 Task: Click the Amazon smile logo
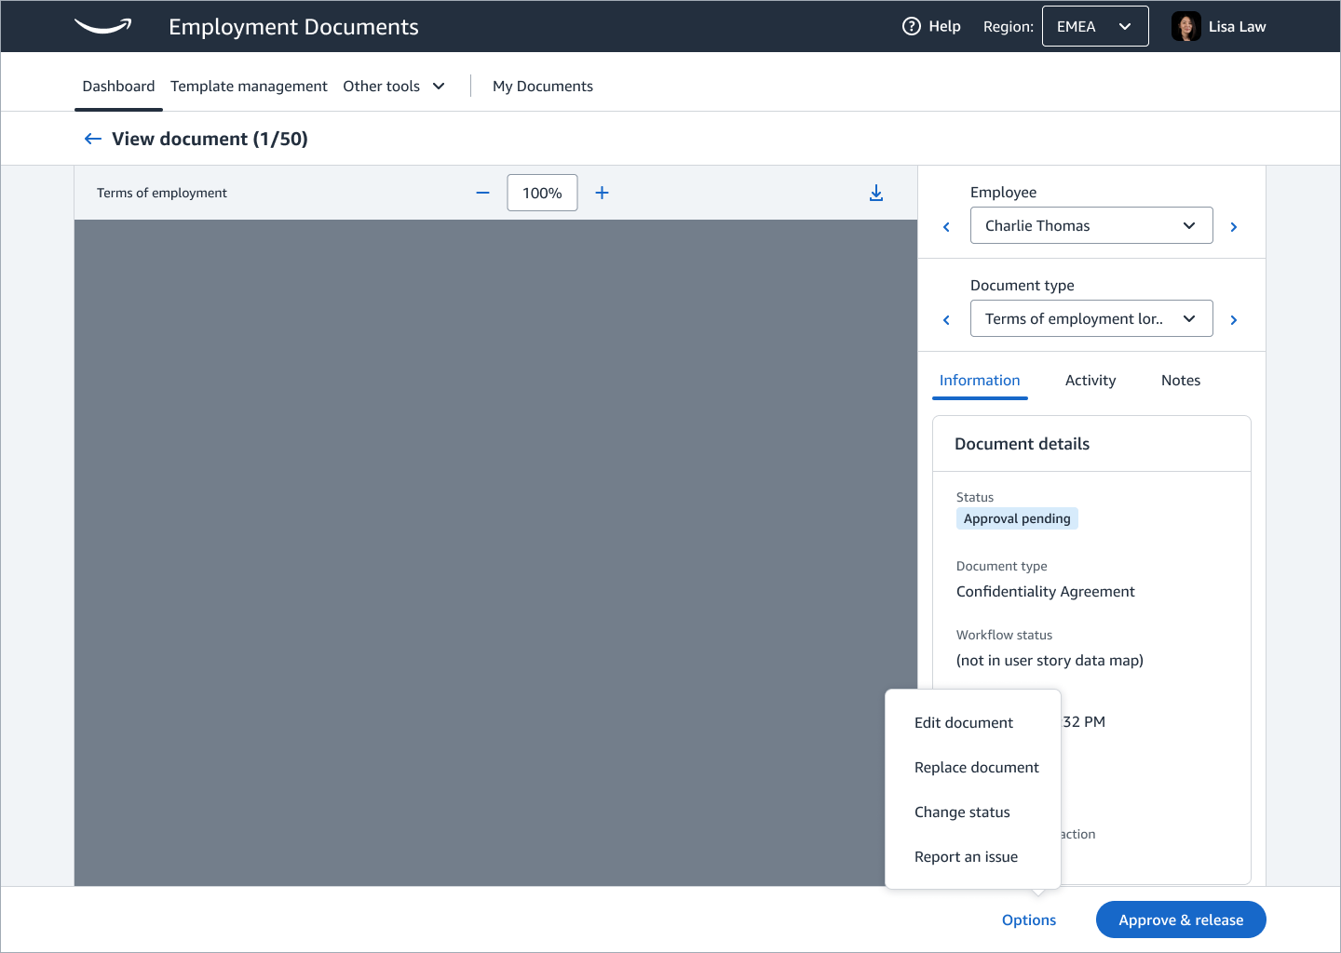point(102,26)
